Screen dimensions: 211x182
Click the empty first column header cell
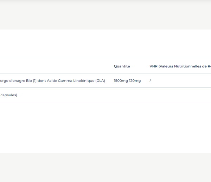53,66
